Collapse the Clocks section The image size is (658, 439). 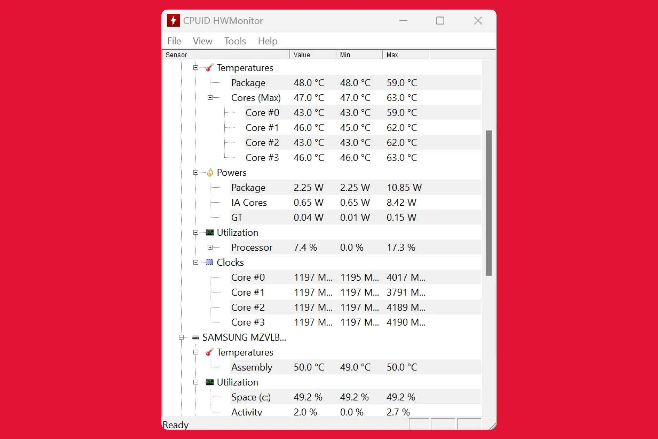(196, 262)
